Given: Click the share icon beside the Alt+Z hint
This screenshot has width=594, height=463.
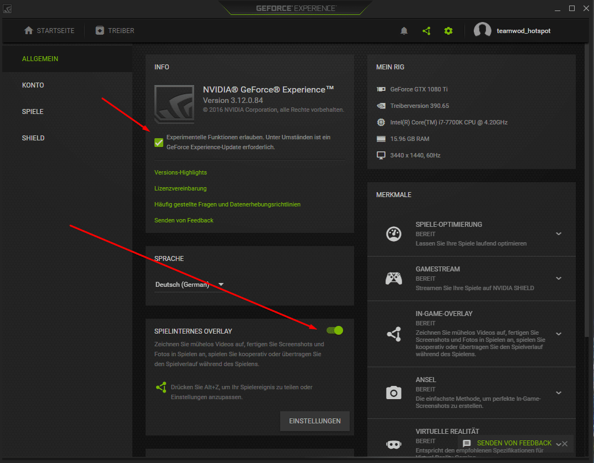Looking at the screenshot, I should [161, 388].
